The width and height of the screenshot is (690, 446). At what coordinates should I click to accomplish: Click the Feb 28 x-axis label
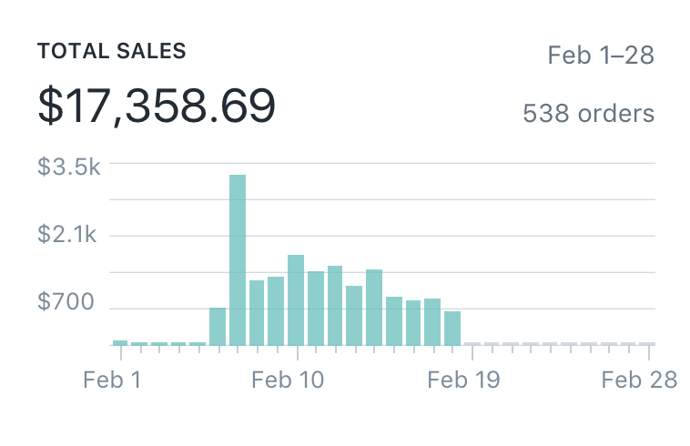pos(639,380)
